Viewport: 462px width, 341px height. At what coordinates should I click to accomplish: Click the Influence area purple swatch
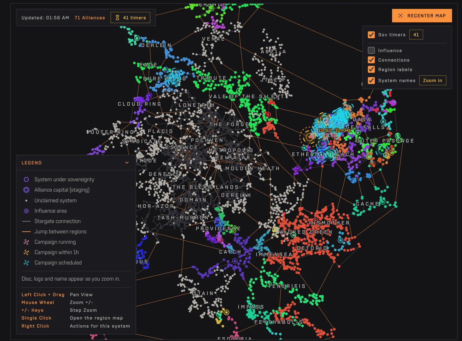26,211
